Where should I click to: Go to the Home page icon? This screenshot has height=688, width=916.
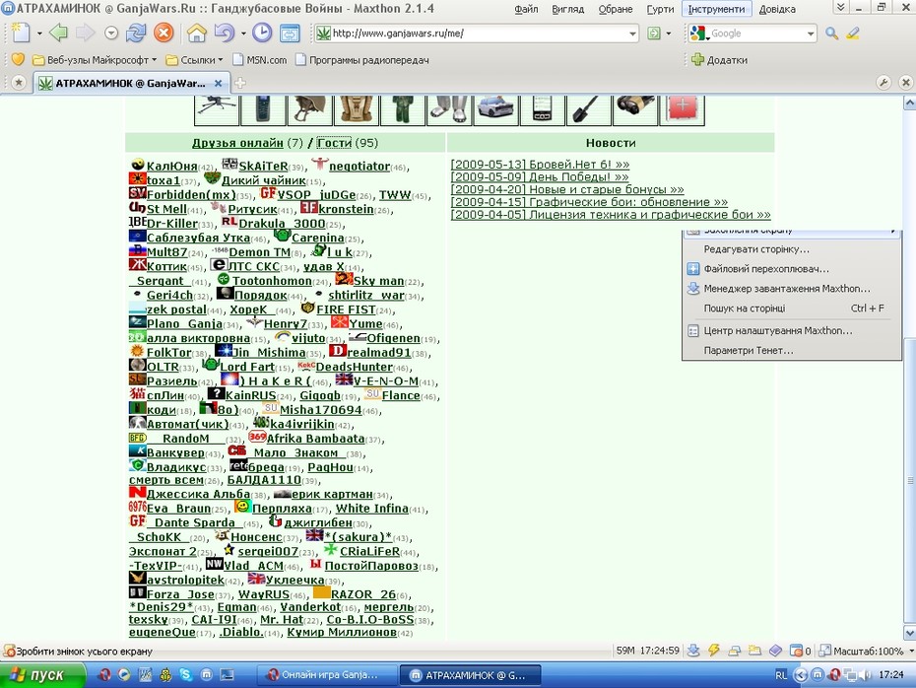197,33
